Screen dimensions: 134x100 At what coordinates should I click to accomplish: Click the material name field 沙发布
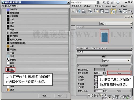coord(104,52)
